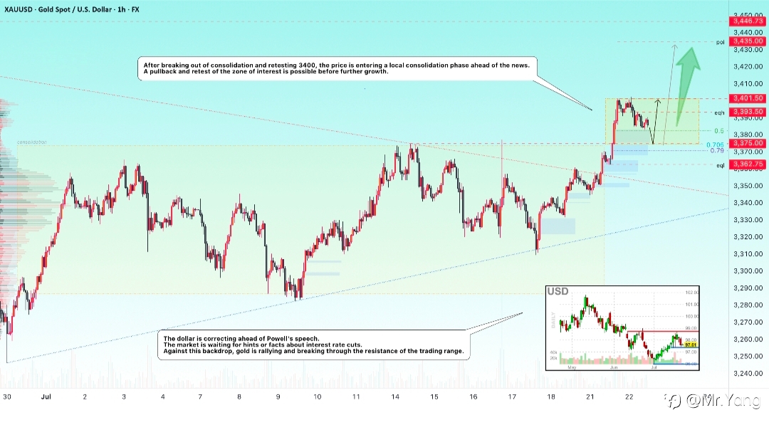The height and width of the screenshot is (427, 769).
Task: Click the 'eqh' level label
Action: click(719, 112)
